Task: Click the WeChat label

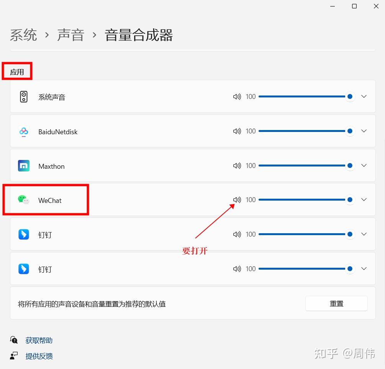Action: tap(50, 200)
